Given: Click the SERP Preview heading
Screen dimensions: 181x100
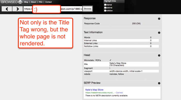Looking at the screenshot, I should click(x=92, y=83).
